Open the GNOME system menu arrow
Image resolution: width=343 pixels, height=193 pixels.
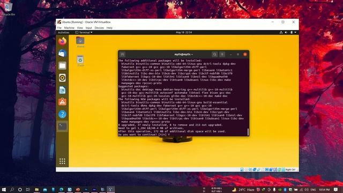(295, 32)
